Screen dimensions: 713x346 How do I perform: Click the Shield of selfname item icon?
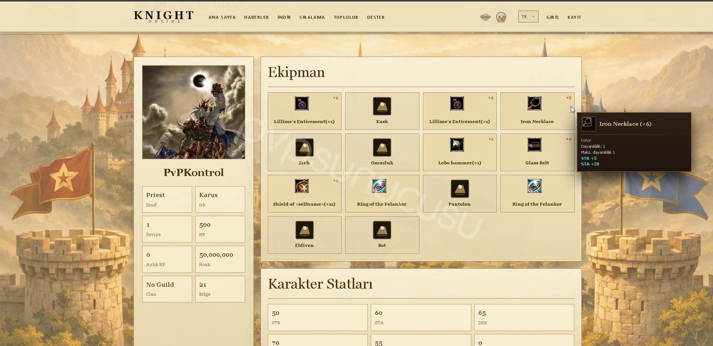(x=302, y=186)
